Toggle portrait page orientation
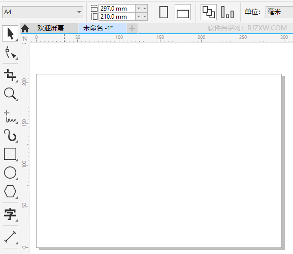 164,12
